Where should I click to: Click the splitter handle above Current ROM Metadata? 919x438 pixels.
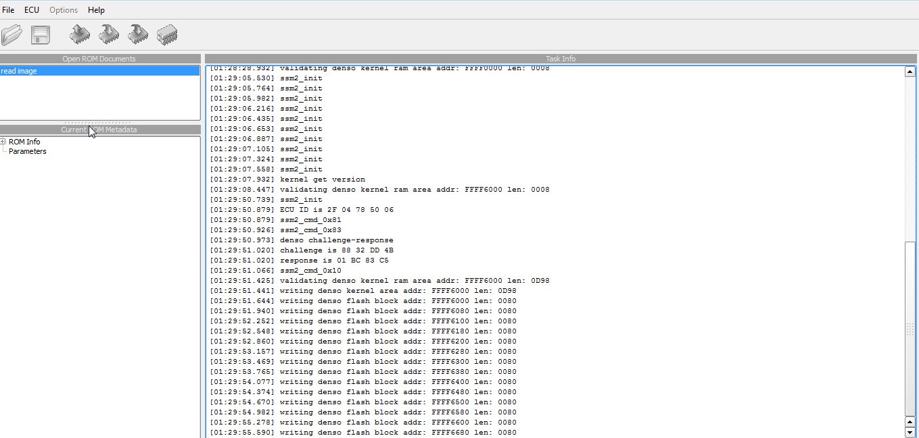click(100, 123)
